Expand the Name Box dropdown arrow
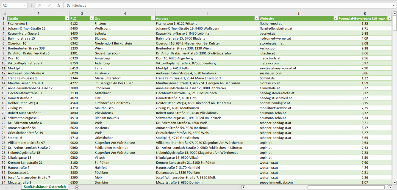The image size is (397, 190). click(25, 5)
